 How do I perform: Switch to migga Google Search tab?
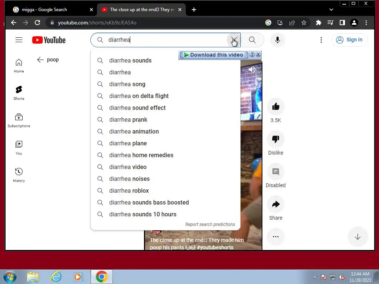point(52,10)
